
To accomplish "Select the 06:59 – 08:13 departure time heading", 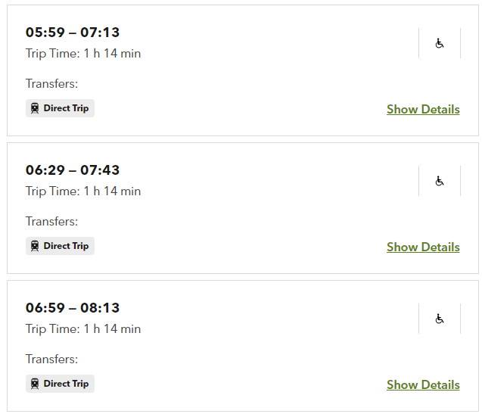I will click(x=73, y=308).
